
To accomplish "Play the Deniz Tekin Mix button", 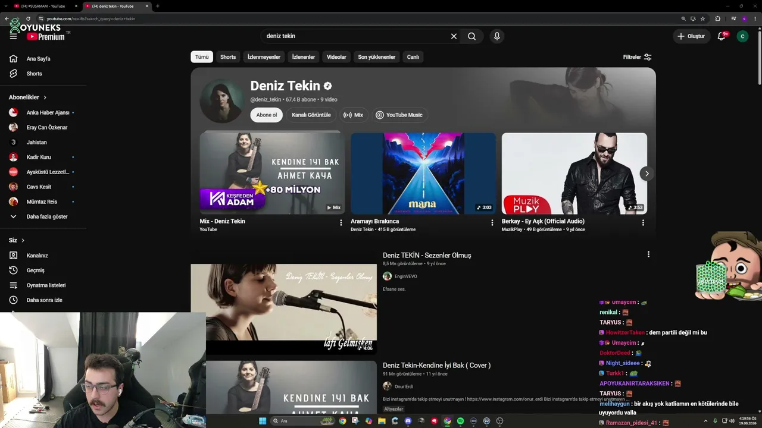I will coord(354,115).
